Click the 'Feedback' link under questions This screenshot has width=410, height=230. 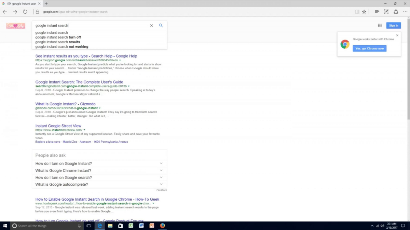coord(162,190)
